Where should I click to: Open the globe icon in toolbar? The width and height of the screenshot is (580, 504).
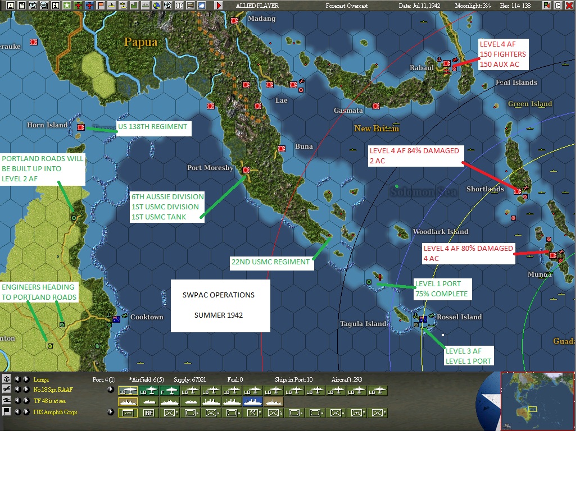pos(156,6)
